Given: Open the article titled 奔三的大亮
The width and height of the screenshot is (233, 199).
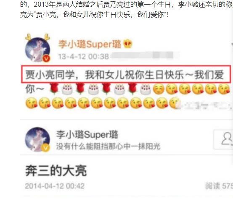Looking at the screenshot, I should (56, 171).
